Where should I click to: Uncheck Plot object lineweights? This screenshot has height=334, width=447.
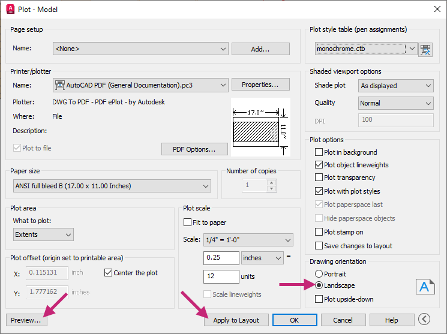click(319, 165)
